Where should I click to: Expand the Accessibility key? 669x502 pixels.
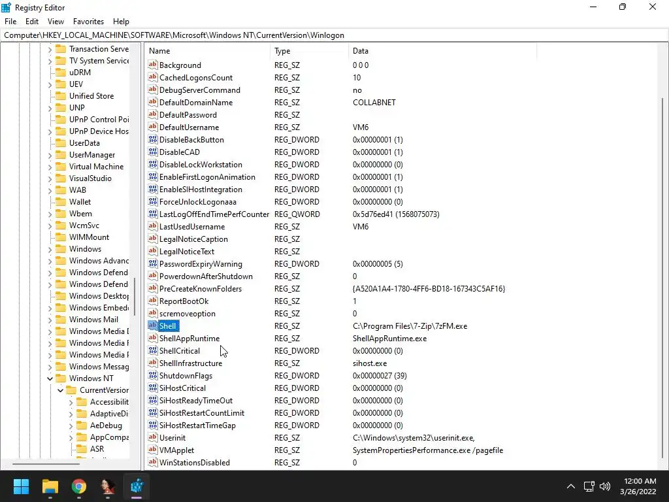pos(71,402)
